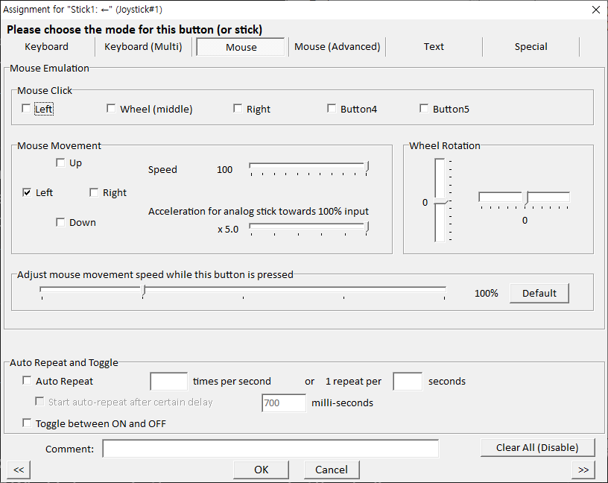Adjust the mouse Speed slider
Viewport: 608px width, 483px height.
pos(308,168)
